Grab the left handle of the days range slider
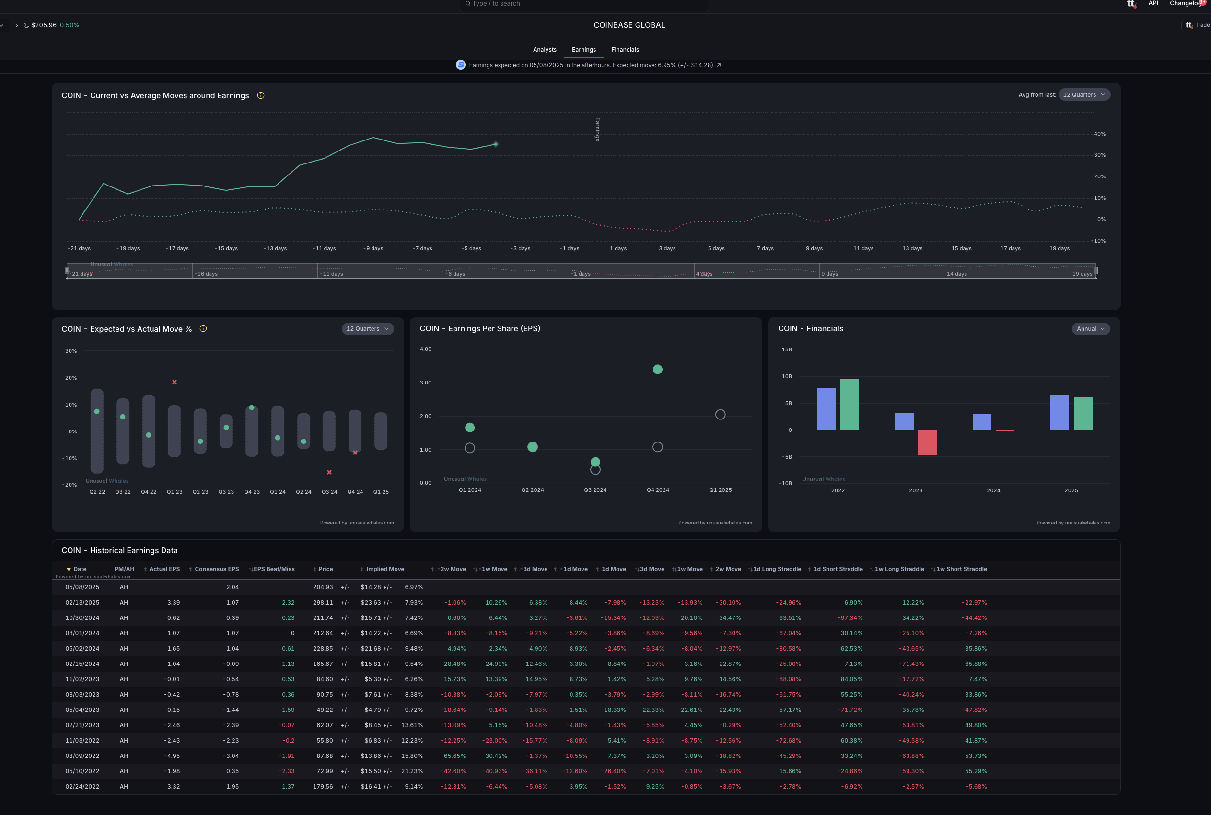This screenshot has width=1211, height=815. pos(67,270)
